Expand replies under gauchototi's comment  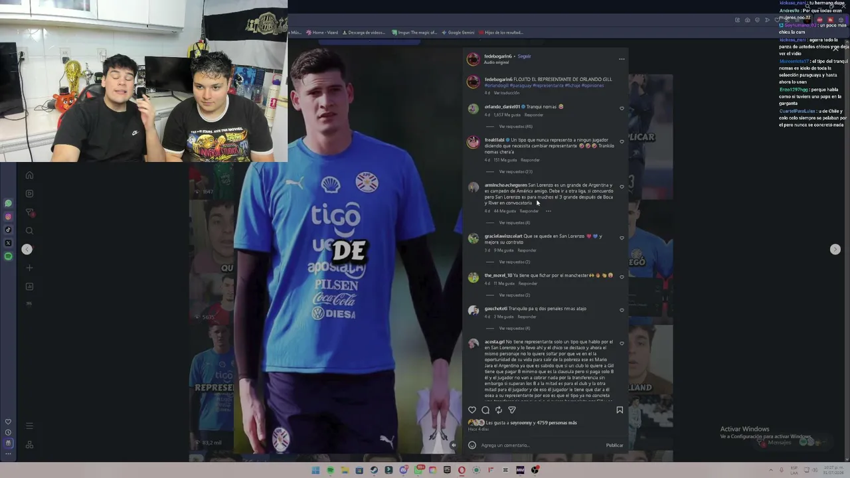[x=515, y=328]
